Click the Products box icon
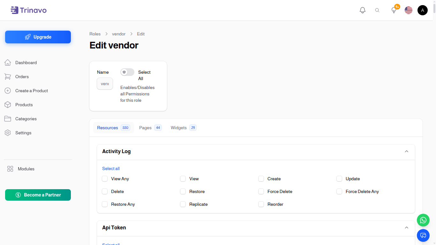 (8, 105)
